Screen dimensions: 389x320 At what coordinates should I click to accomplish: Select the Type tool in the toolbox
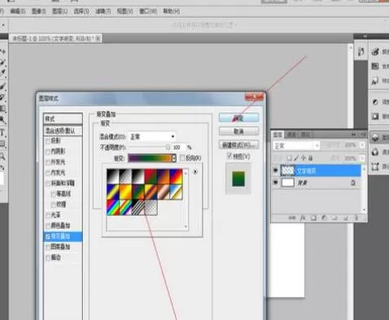coord(2,133)
